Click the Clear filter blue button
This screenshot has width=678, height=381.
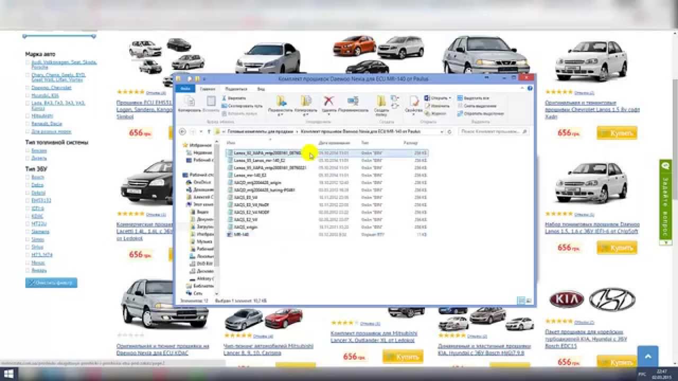[x=51, y=283]
